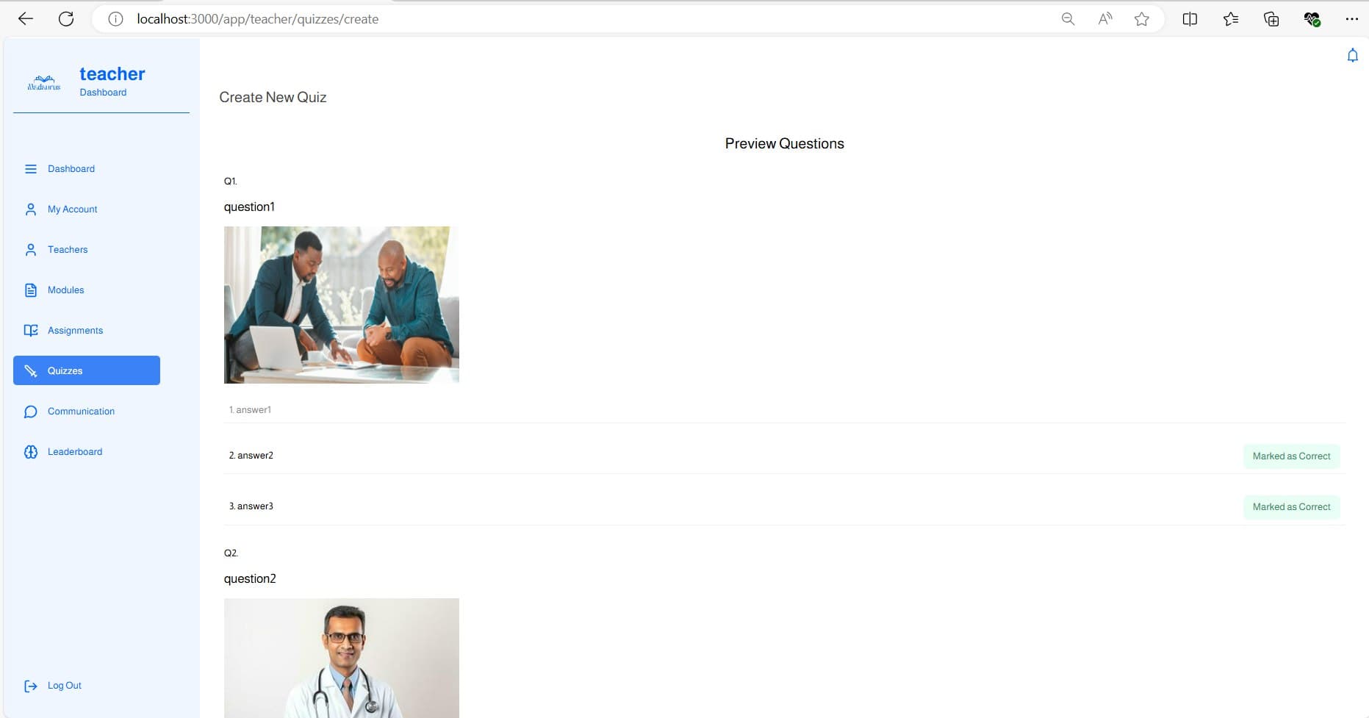Click Marked as Correct badge for answer2

coord(1291,456)
